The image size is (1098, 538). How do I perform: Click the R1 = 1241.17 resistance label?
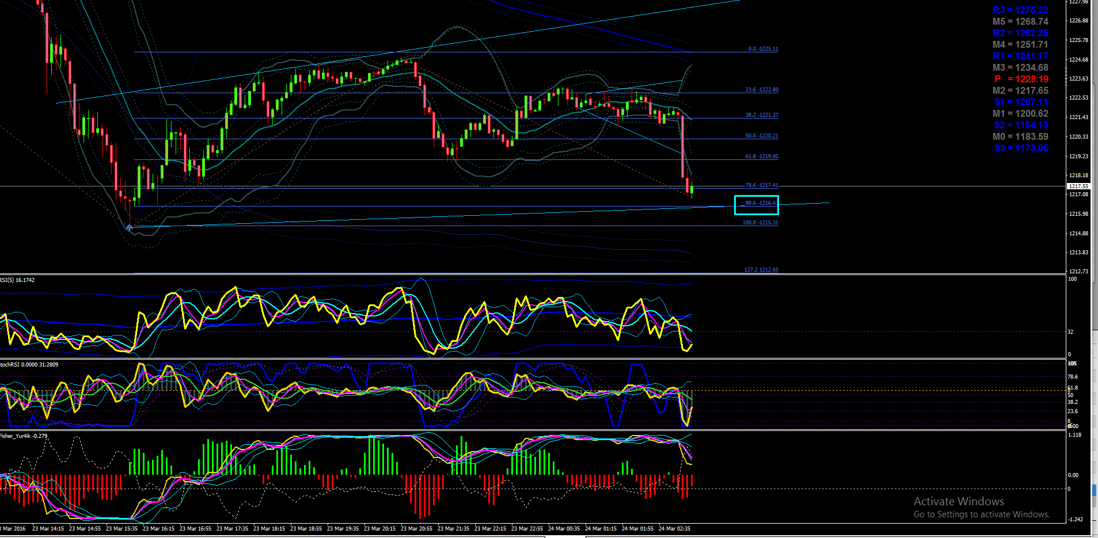(x=1020, y=56)
